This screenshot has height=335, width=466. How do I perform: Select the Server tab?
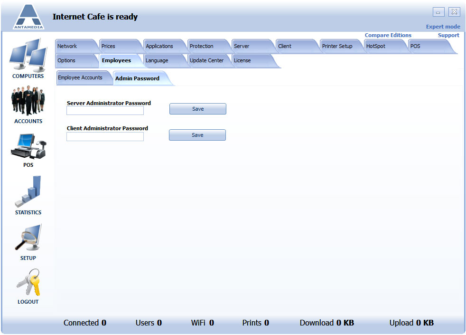253,46
